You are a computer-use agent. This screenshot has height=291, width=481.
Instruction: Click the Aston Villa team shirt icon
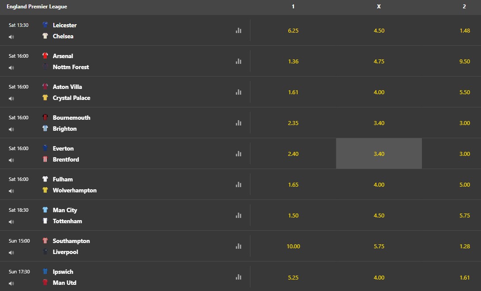tap(45, 86)
